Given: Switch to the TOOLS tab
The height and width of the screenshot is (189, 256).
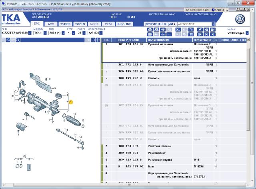Looking at the screenshot, I should [80, 24].
